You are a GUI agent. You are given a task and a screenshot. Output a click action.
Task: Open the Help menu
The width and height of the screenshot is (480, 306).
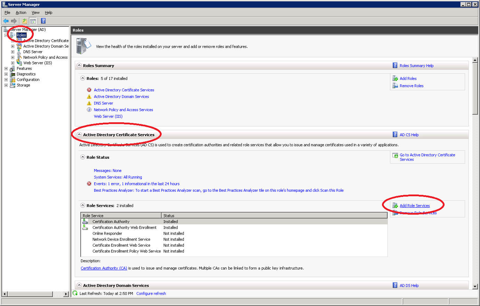pos(48,13)
